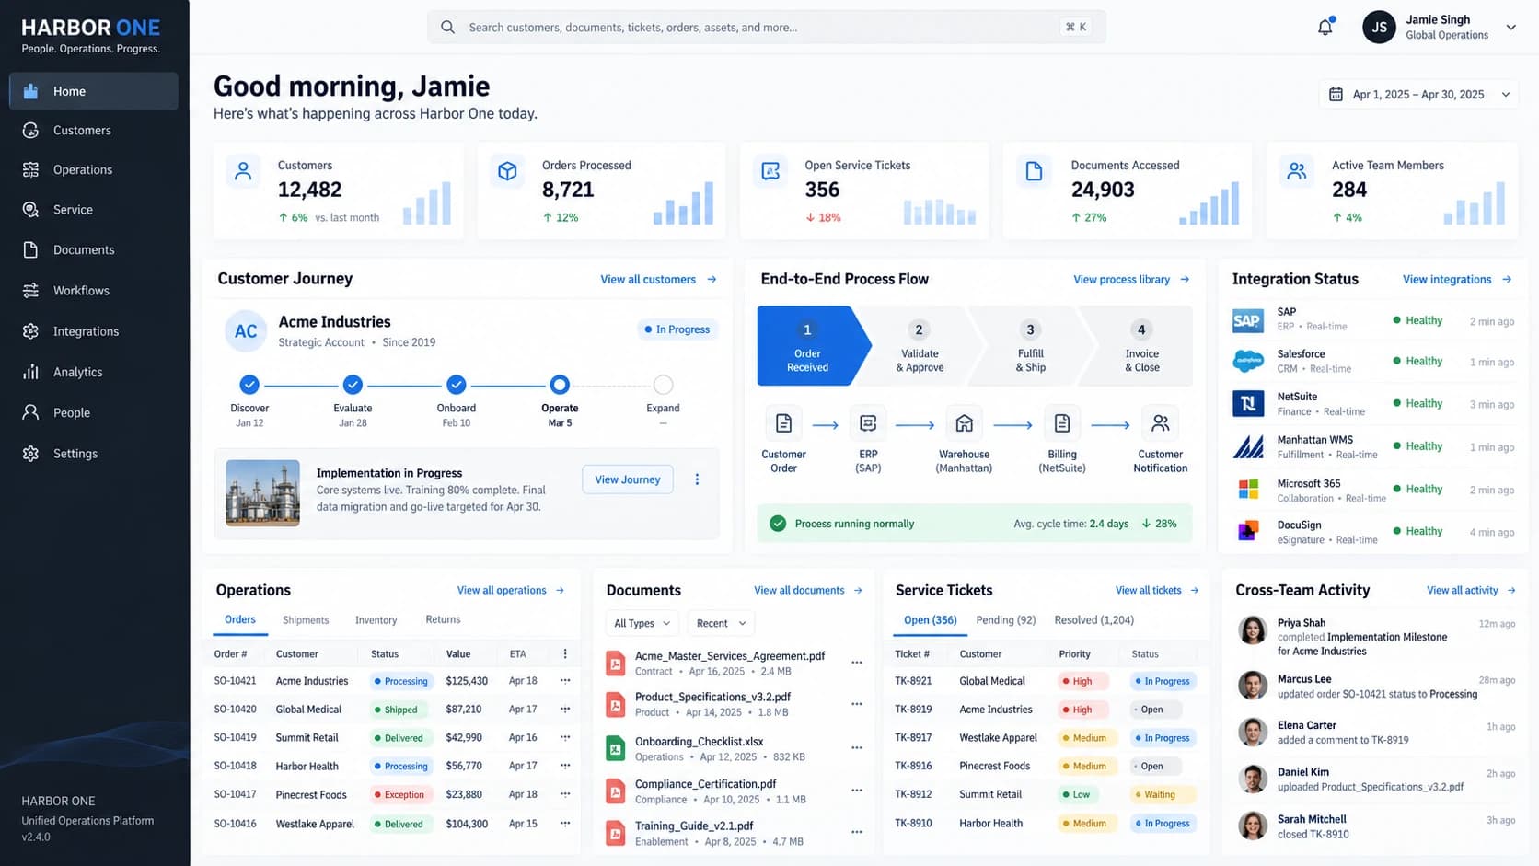The width and height of the screenshot is (1539, 866).
Task: Click the Integrations sidebar icon
Action: click(x=30, y=331)
